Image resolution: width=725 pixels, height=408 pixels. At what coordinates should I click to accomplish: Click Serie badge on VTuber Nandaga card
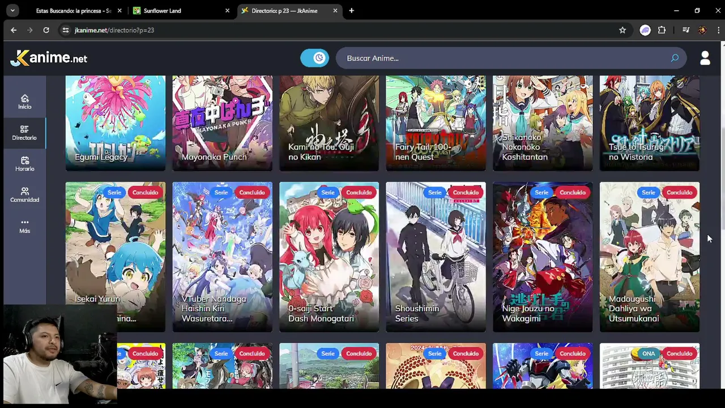click(221, 193)
